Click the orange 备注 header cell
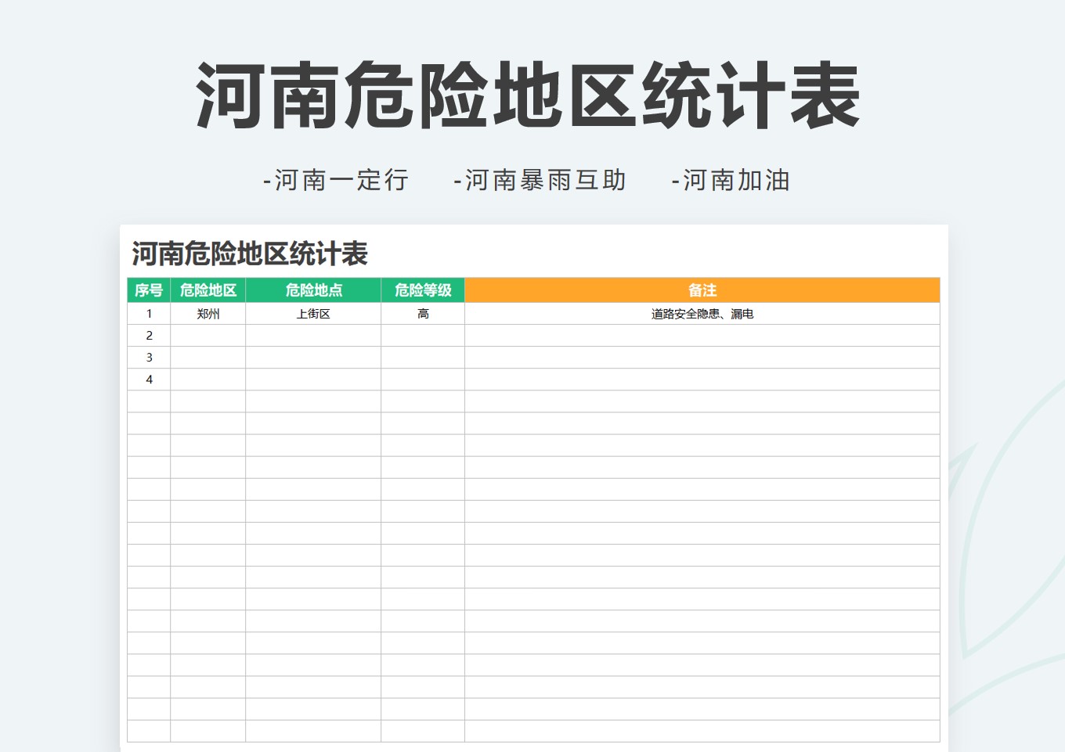This screenshot has height=752, width=1065. click(x=702, y=290)
